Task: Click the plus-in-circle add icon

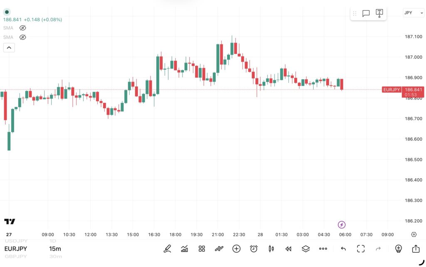Action: pyautogui.click(x=236, y=249)
